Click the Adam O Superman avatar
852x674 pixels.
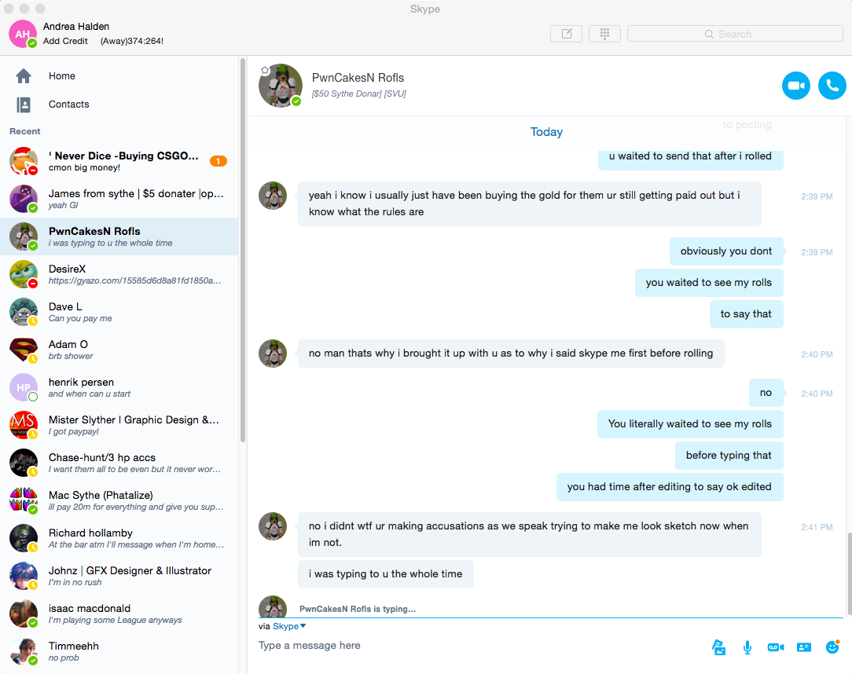(24, 350)
